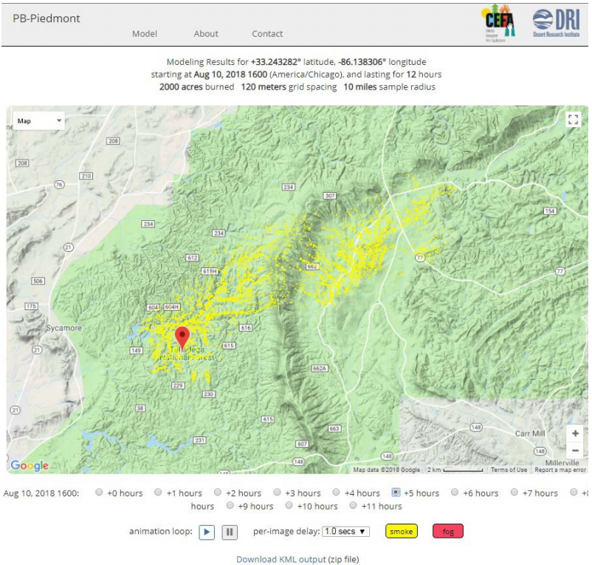
Task: Open map Terms of Use
Action: [509, 470]
